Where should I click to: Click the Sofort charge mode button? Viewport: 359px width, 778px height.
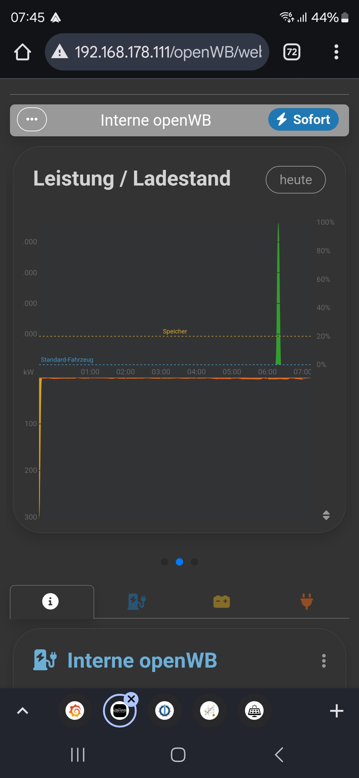click(x=303, y=119)
